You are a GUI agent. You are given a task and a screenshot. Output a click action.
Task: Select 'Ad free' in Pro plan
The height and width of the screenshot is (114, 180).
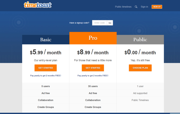[x=93, y=93]
